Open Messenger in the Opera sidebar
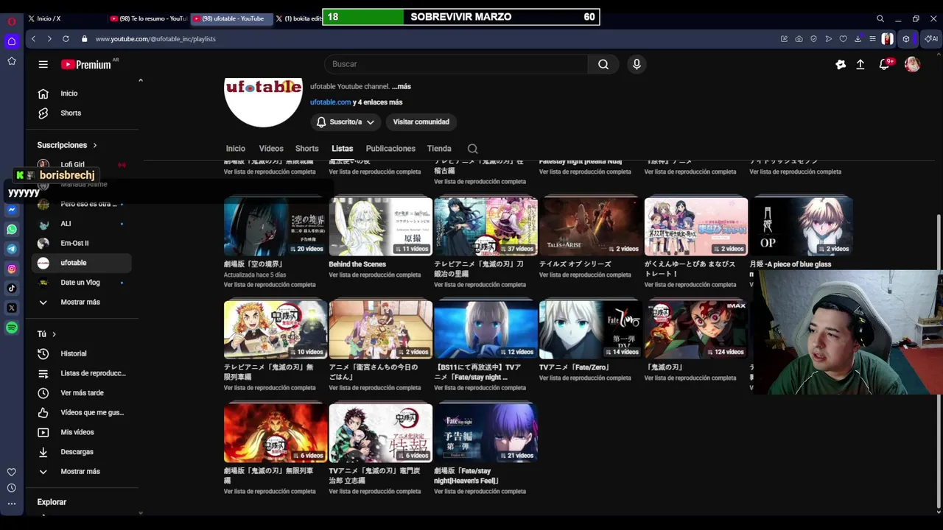 pos(12,210)
